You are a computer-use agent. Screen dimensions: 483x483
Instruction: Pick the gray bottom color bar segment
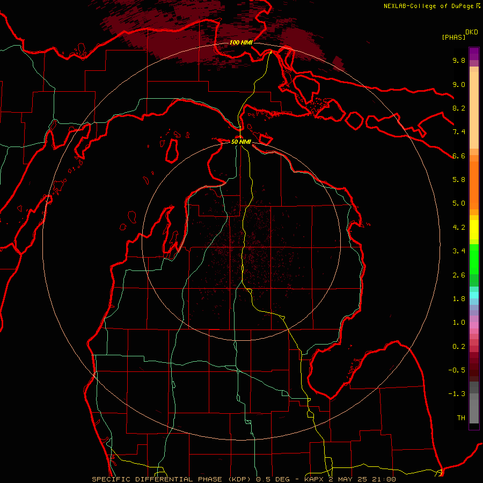pos(474,411)
